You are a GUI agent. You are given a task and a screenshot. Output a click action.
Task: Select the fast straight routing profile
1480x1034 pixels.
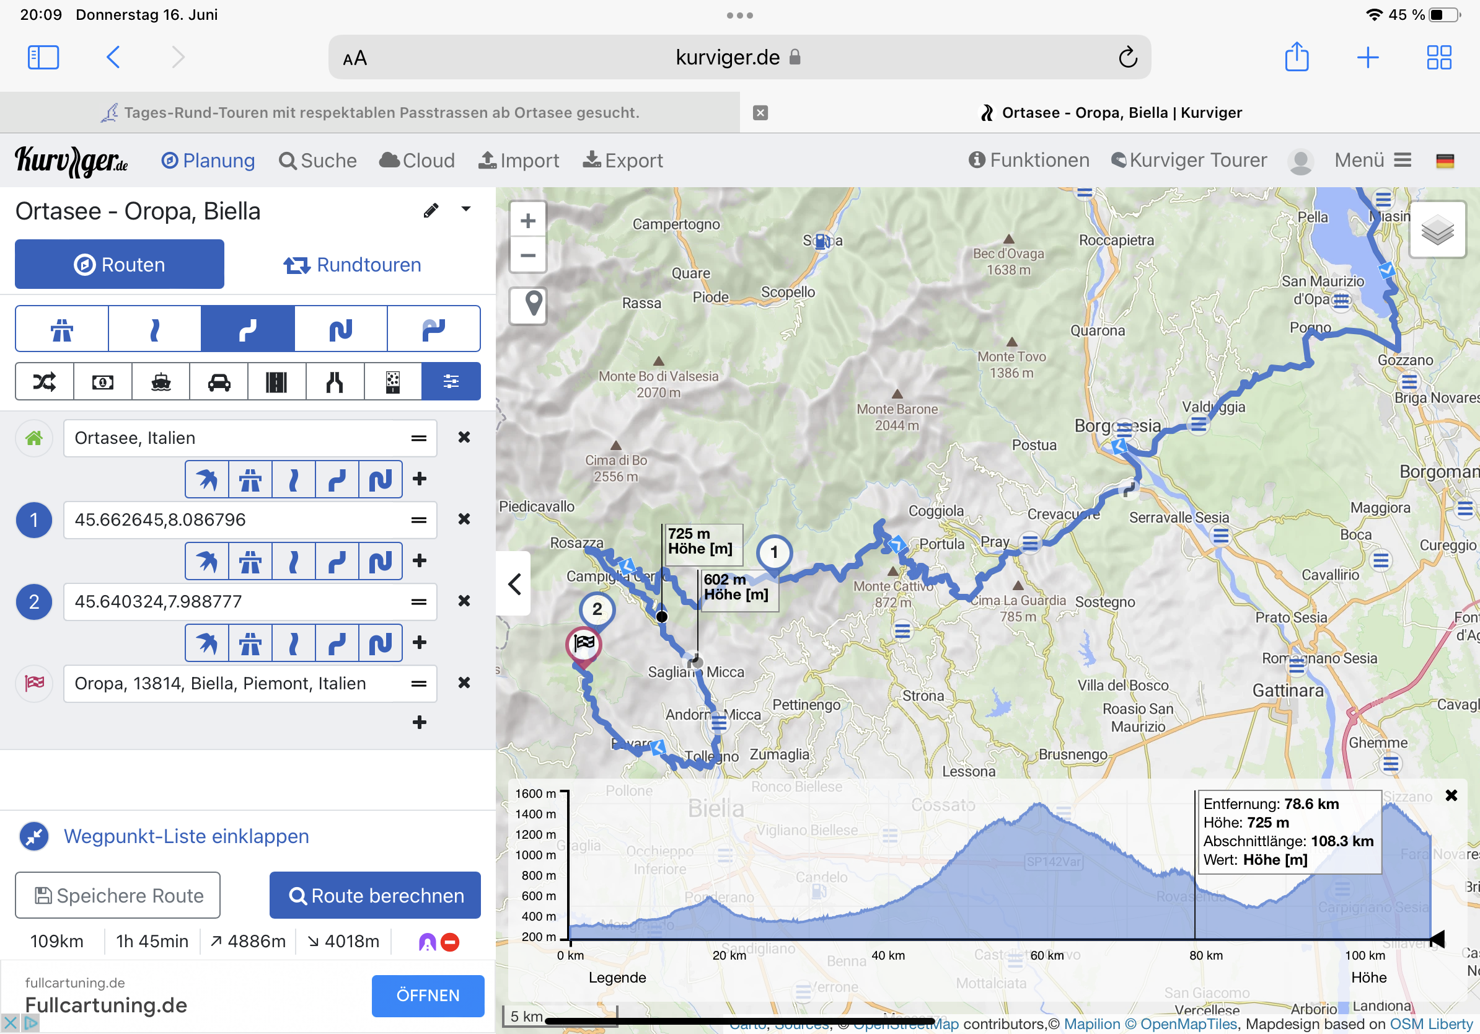click(155, 329)
